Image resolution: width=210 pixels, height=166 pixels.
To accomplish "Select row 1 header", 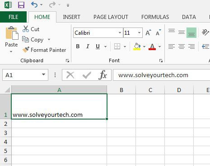I will (5, 106).
